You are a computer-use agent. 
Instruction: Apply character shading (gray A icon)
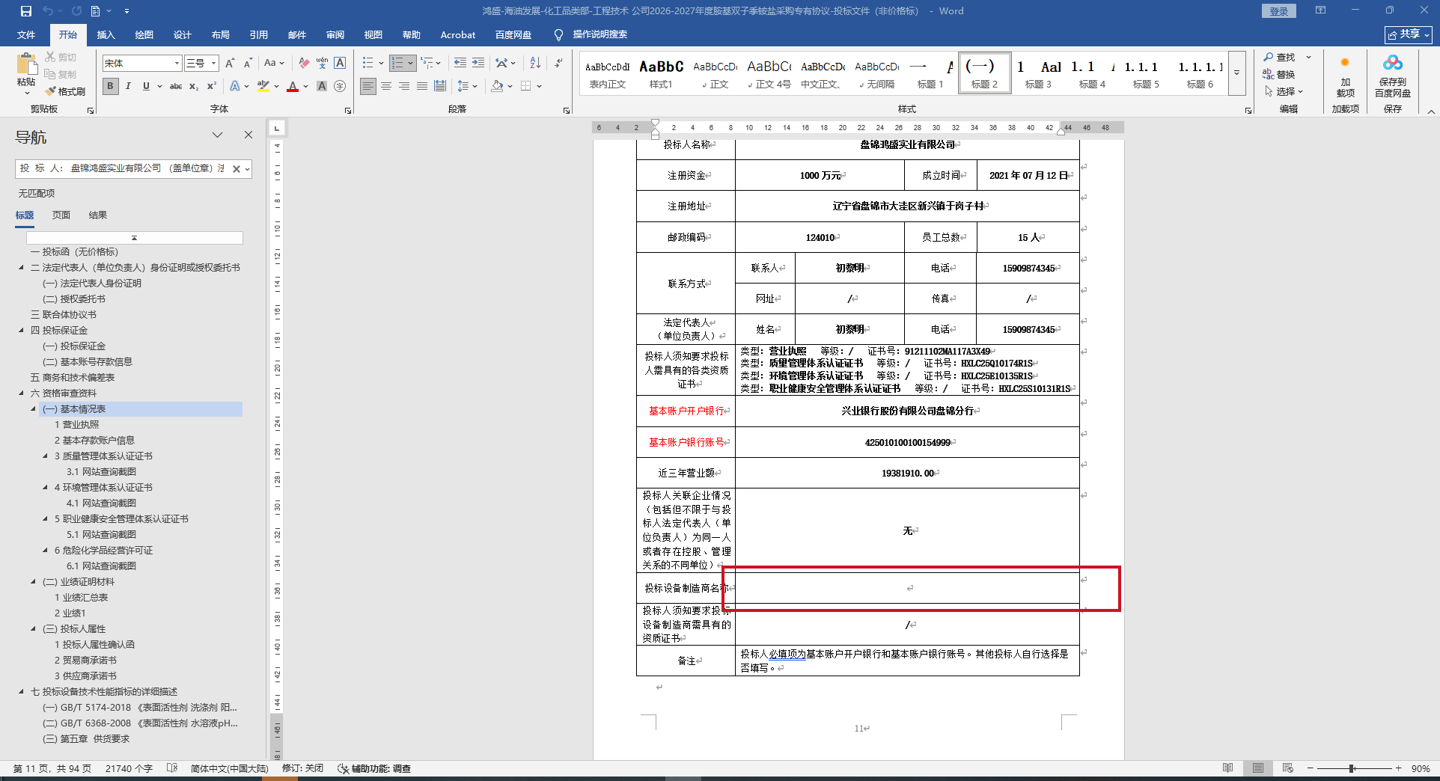[x=322, y=86]
